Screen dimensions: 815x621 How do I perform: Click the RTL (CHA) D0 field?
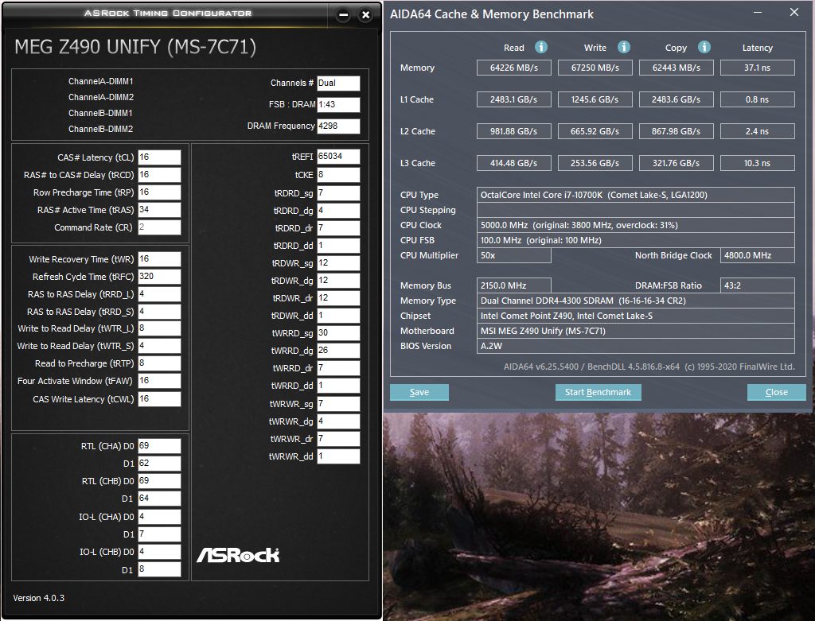(159, 446)
